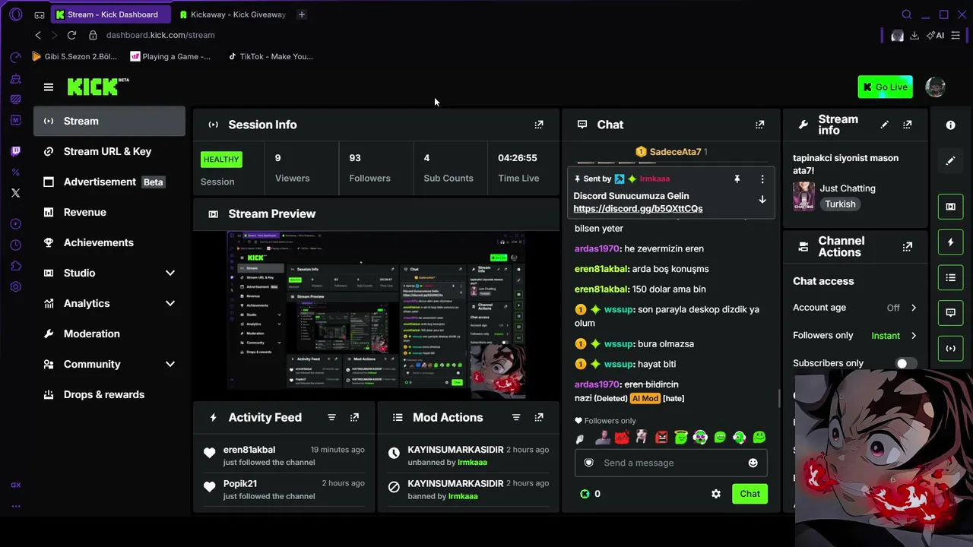The height and width of the screenshot is (547, 973).
Task: Unpin the pinned Discord message
Action: [x=737, y=179]
